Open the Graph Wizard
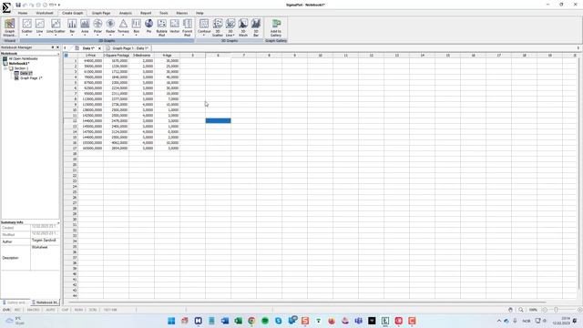The width and height of the screenshot is (583, 328). [10, 27]
